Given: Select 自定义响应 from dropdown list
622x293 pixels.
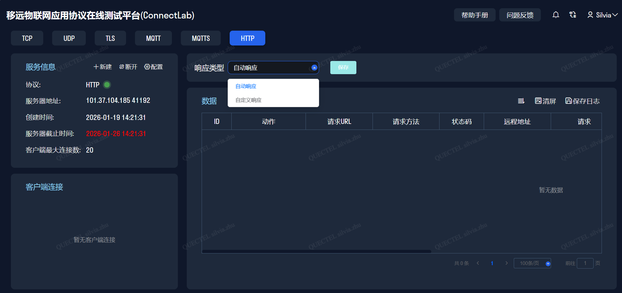Looking at the screenshot, I should tap(248, 100).
